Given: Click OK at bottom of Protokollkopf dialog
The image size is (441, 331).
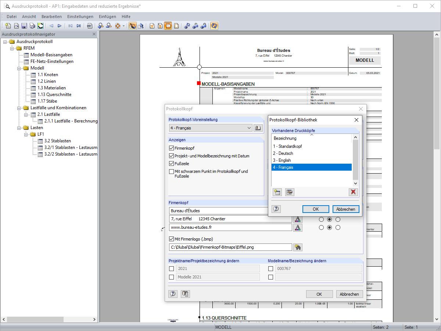Looking at the screenshot, I should point(319,294).
